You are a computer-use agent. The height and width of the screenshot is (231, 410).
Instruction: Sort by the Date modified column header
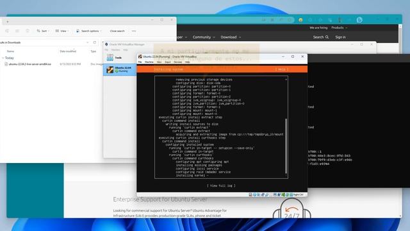(68, 51)
